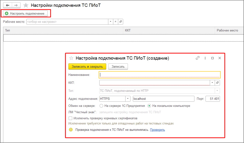This screenshot has height=143, width=244.
Task: Focus the localhost address field
Action: (163, 99)
